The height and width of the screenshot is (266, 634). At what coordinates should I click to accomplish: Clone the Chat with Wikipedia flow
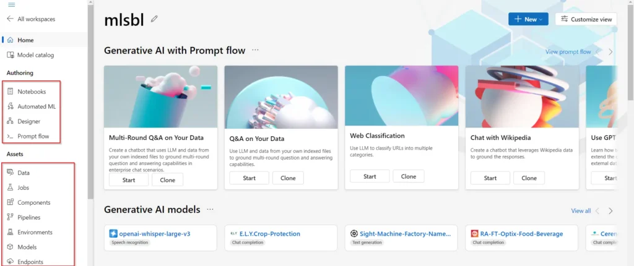(529, 178)
